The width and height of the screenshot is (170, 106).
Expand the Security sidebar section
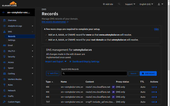[32, 57]
